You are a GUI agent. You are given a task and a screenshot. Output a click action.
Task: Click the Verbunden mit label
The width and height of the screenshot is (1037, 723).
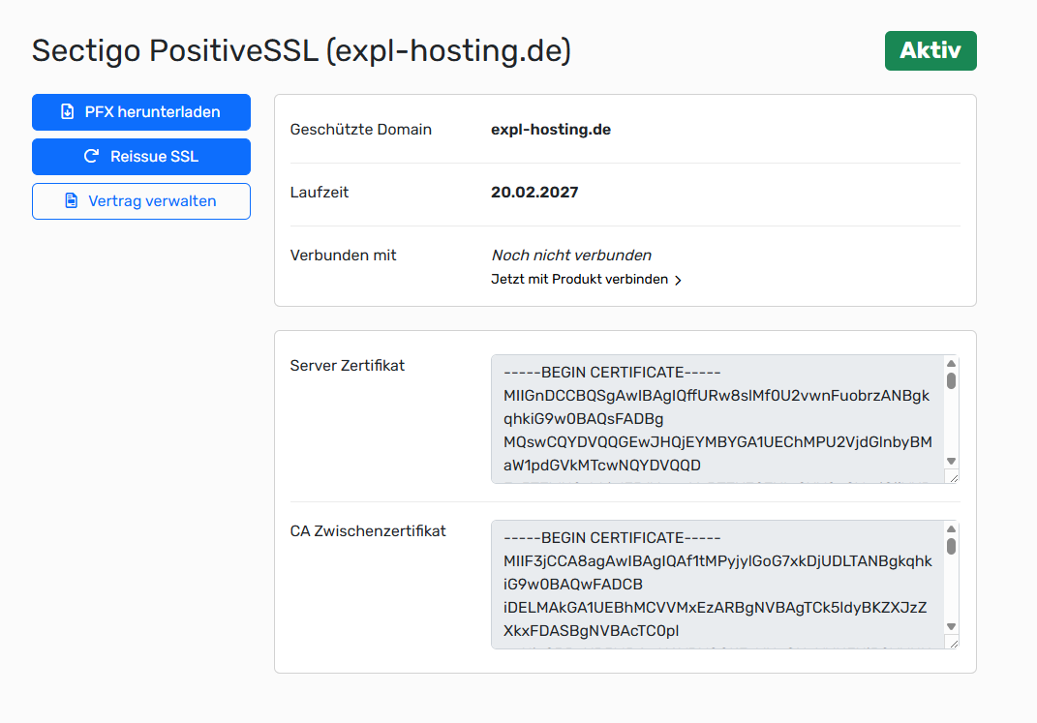point(343,256)
